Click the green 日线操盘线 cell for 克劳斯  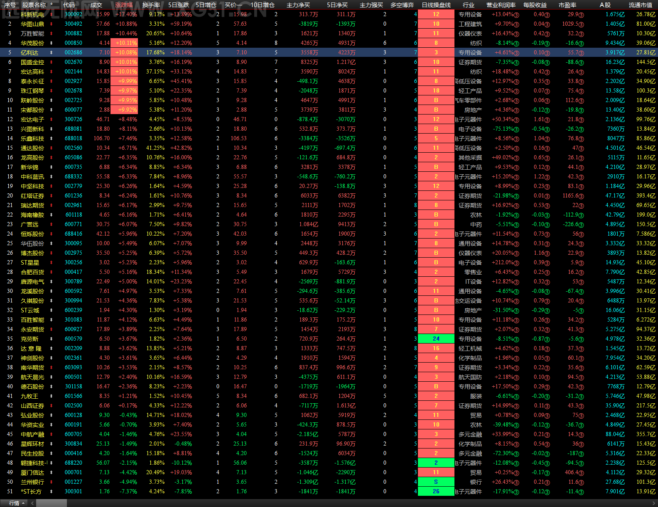click(x=436, y=339)
